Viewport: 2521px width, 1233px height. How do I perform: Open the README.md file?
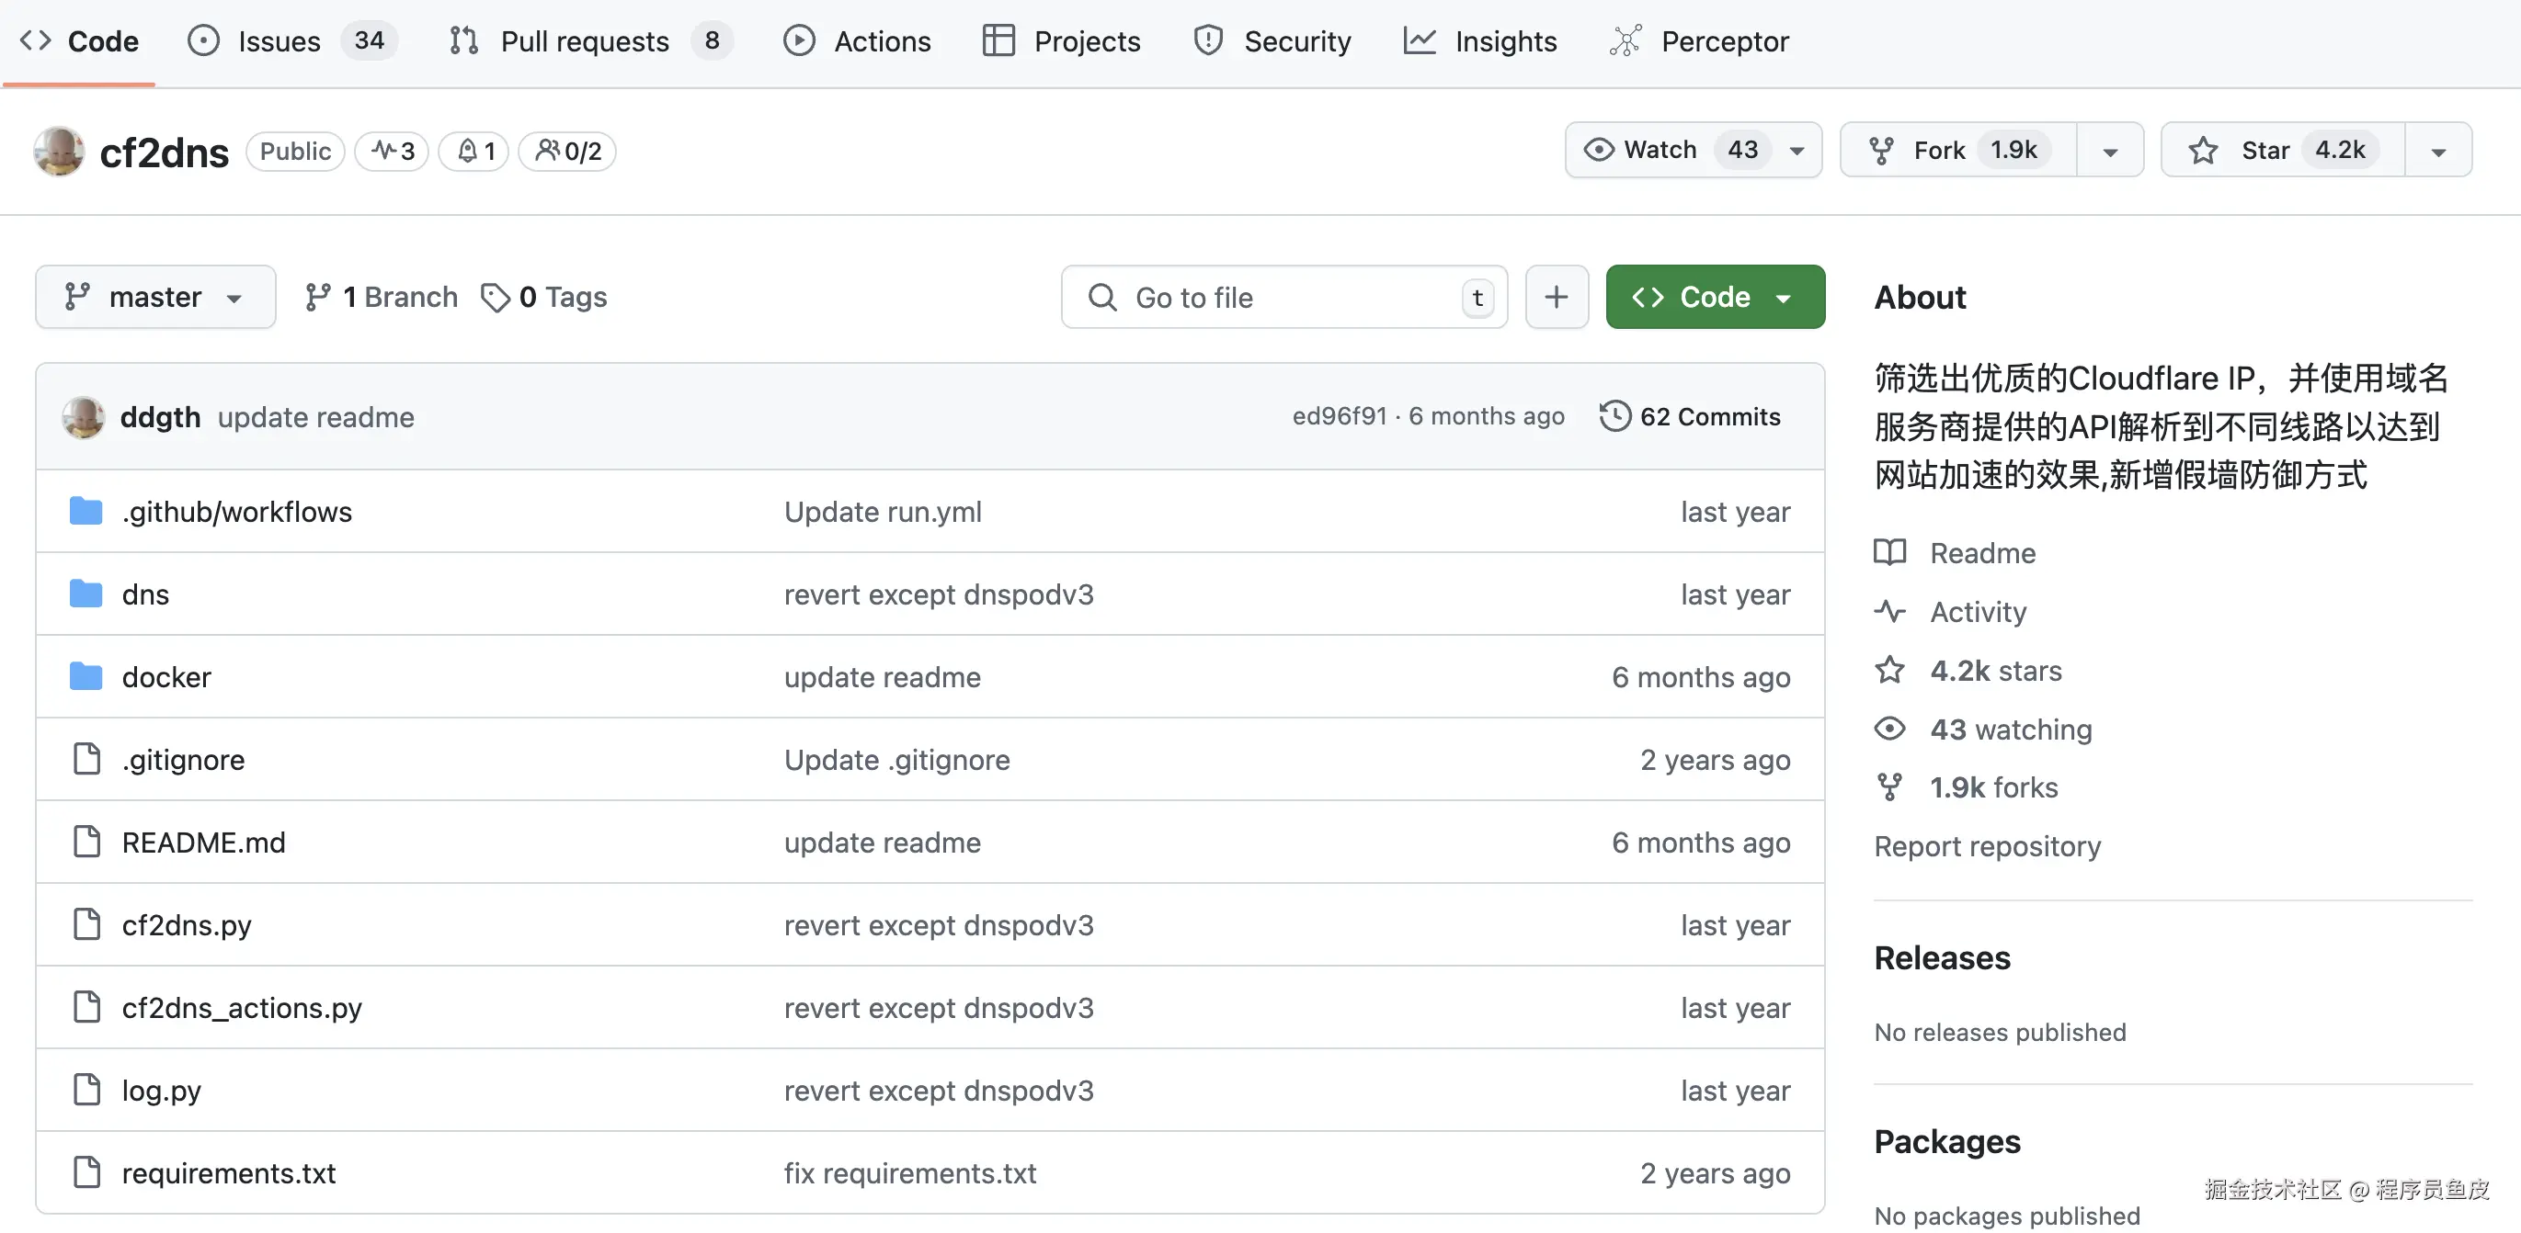coord(203,842)
